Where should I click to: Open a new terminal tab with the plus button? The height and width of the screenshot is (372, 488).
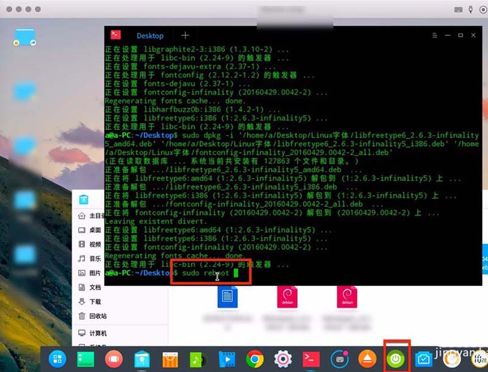coord(184,35)
